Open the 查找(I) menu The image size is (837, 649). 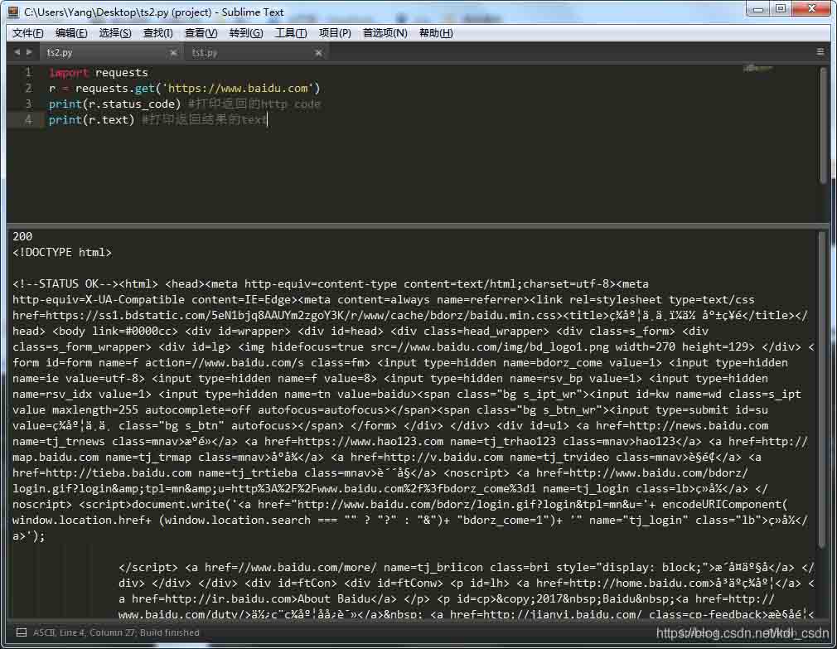(158, 33)
